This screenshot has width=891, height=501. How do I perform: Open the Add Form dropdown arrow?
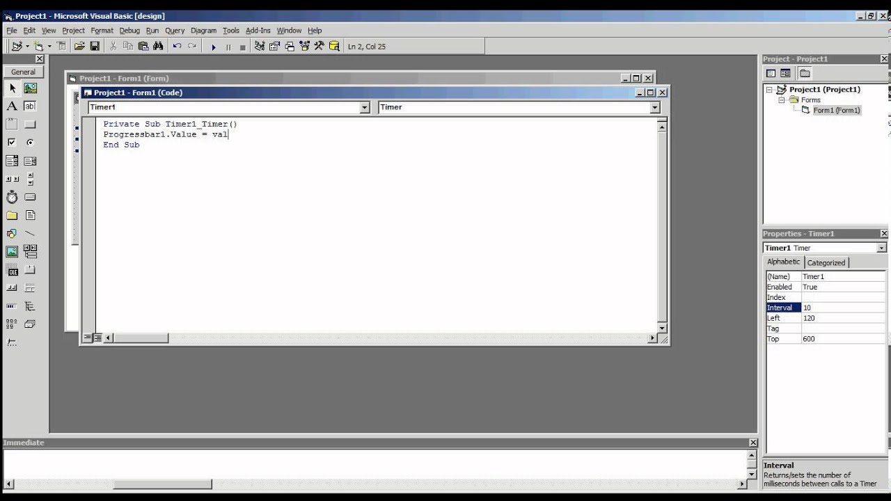pos(49,47)
